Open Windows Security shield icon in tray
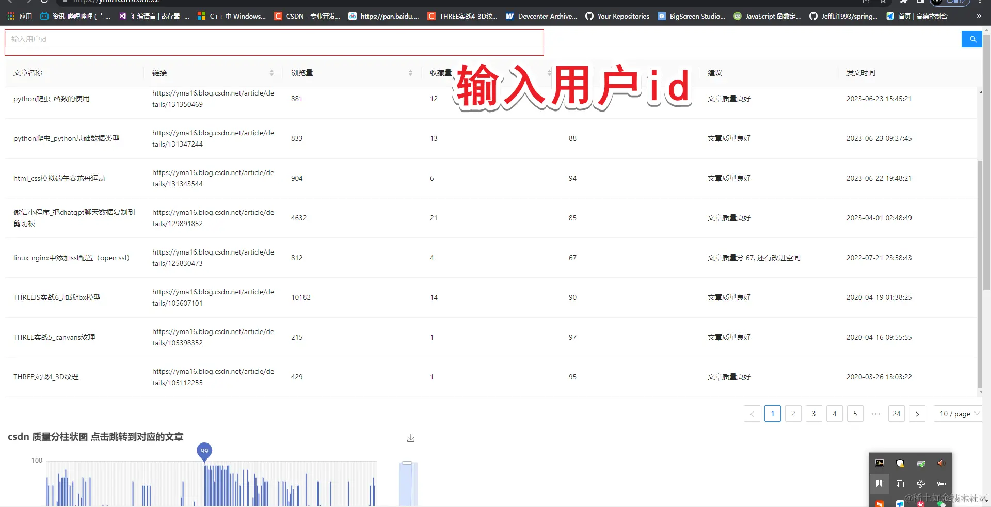The image size is (991, 507). click(900, 463)
